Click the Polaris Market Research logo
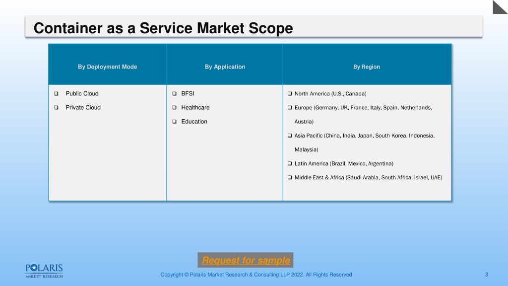Image resolution: width=508 pixels, height=286 pixels. coord(44,271)
